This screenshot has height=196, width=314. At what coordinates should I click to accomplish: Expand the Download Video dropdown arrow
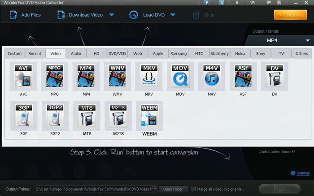[x=112, y=15]
